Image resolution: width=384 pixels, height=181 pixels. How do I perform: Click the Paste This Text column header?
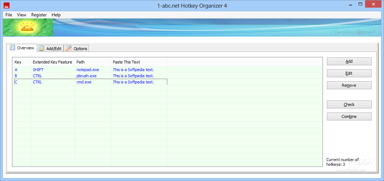pyautogui.click(x=139, y=62)
